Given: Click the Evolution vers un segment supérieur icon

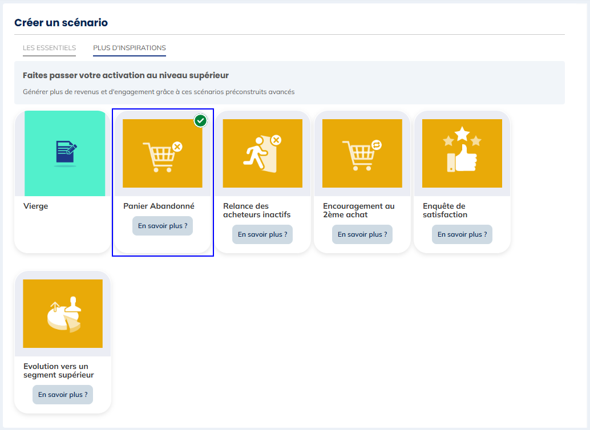Looking at the screenshot, I should pyautogui.click(x=63, y=314).
